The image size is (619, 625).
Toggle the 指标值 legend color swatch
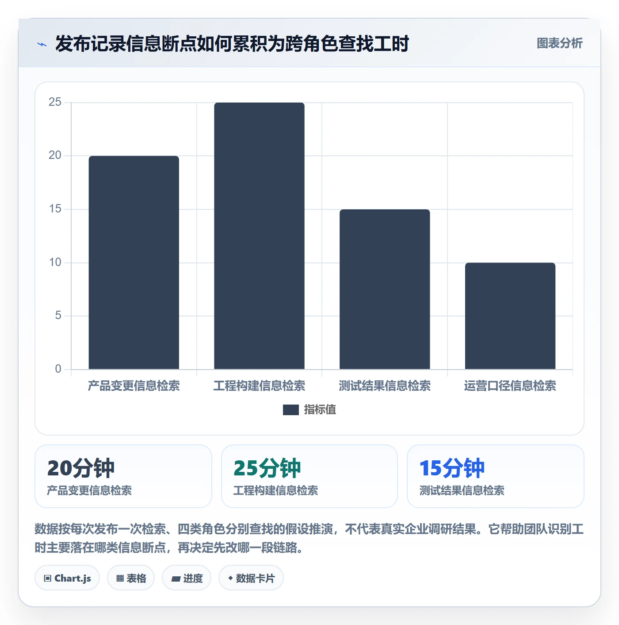click(291, 410)
